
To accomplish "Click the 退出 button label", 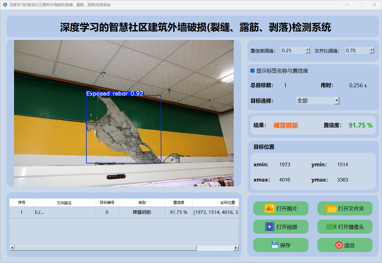I will click(349, 245).
